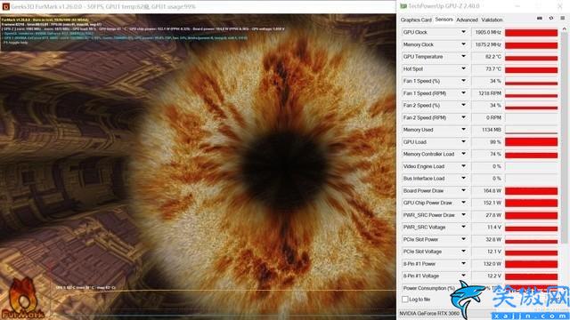Open the Memory Used sensor dropdown

[x=463, y=129]
